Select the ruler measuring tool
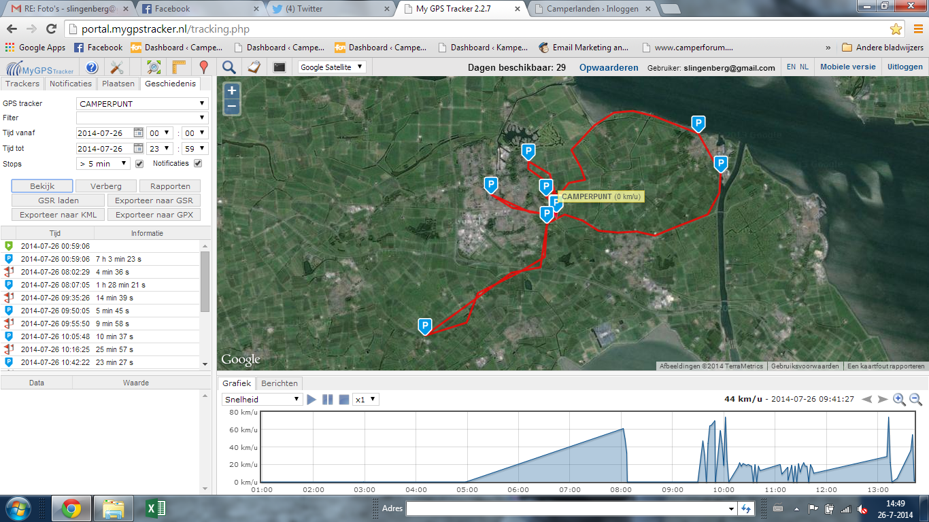Image resolution: width=929 pixels, height=522 pixels. pos(179,67)
